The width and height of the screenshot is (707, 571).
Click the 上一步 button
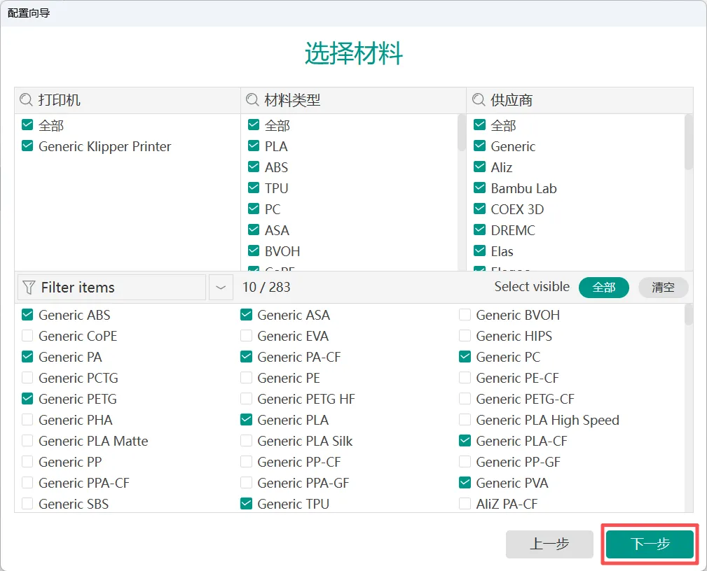[549, 544]
